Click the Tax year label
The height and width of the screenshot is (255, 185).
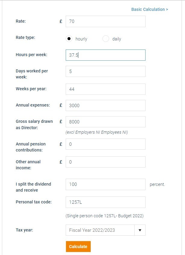pos(24,230)
